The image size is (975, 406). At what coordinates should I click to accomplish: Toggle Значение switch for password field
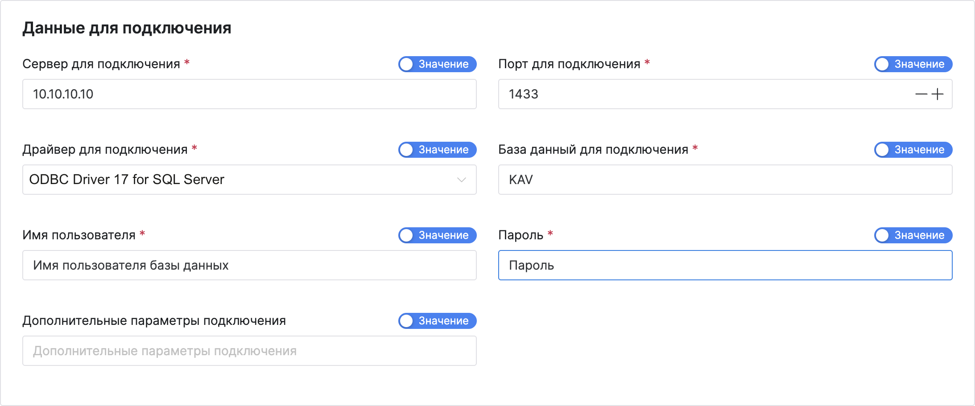[x=913, y=235]
